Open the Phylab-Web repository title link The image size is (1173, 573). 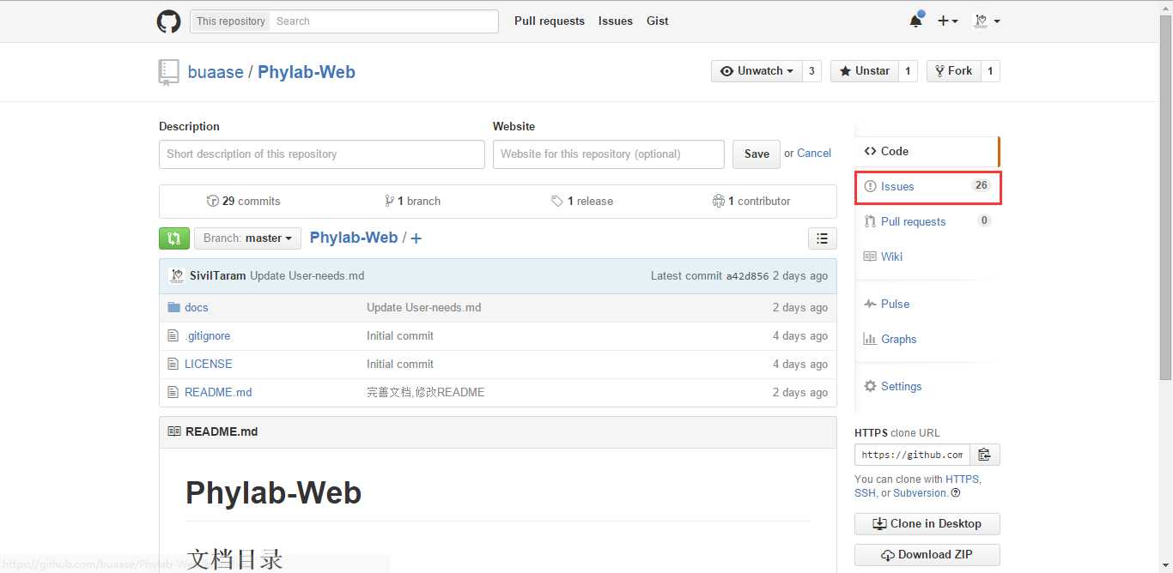coord(307,72)
